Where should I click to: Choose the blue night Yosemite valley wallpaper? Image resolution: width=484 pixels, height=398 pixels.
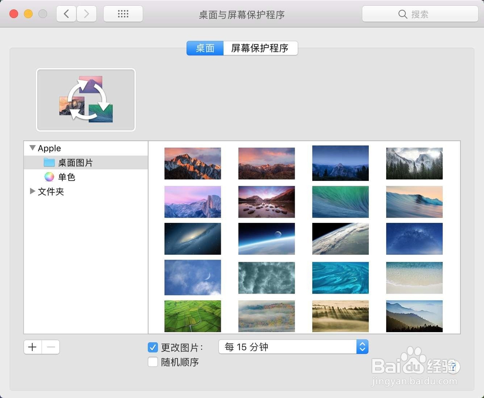340,163
